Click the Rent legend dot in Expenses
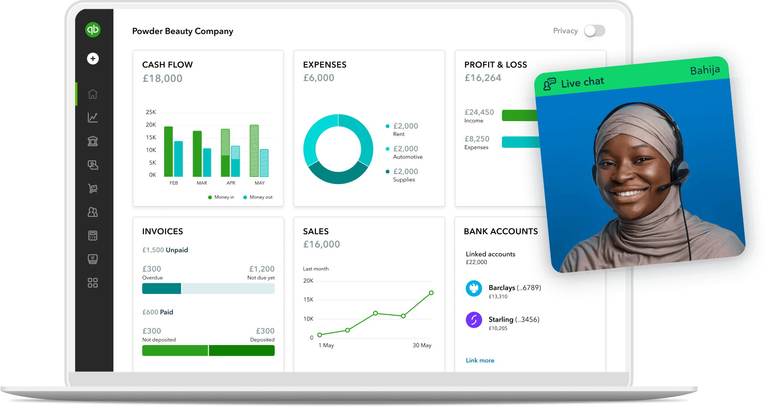Image resolution: width=772 pixels, height=407 pixels. 388,126
